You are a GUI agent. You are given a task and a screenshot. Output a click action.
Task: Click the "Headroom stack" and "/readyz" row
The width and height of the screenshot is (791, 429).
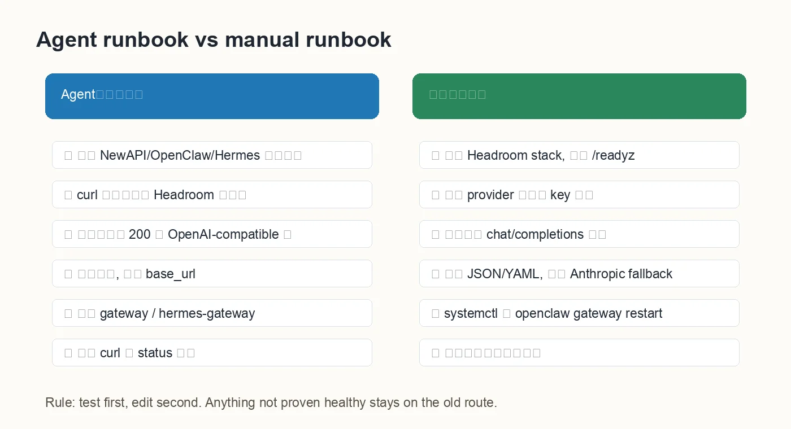579,155
